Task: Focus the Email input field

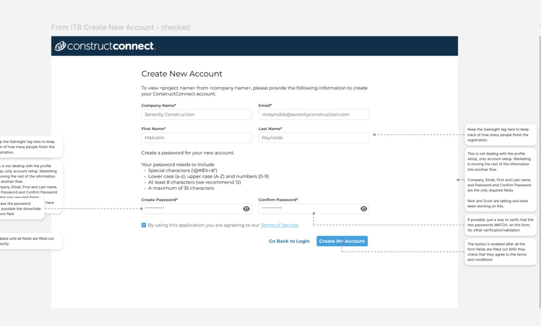Action: click(x=314, y=114)
